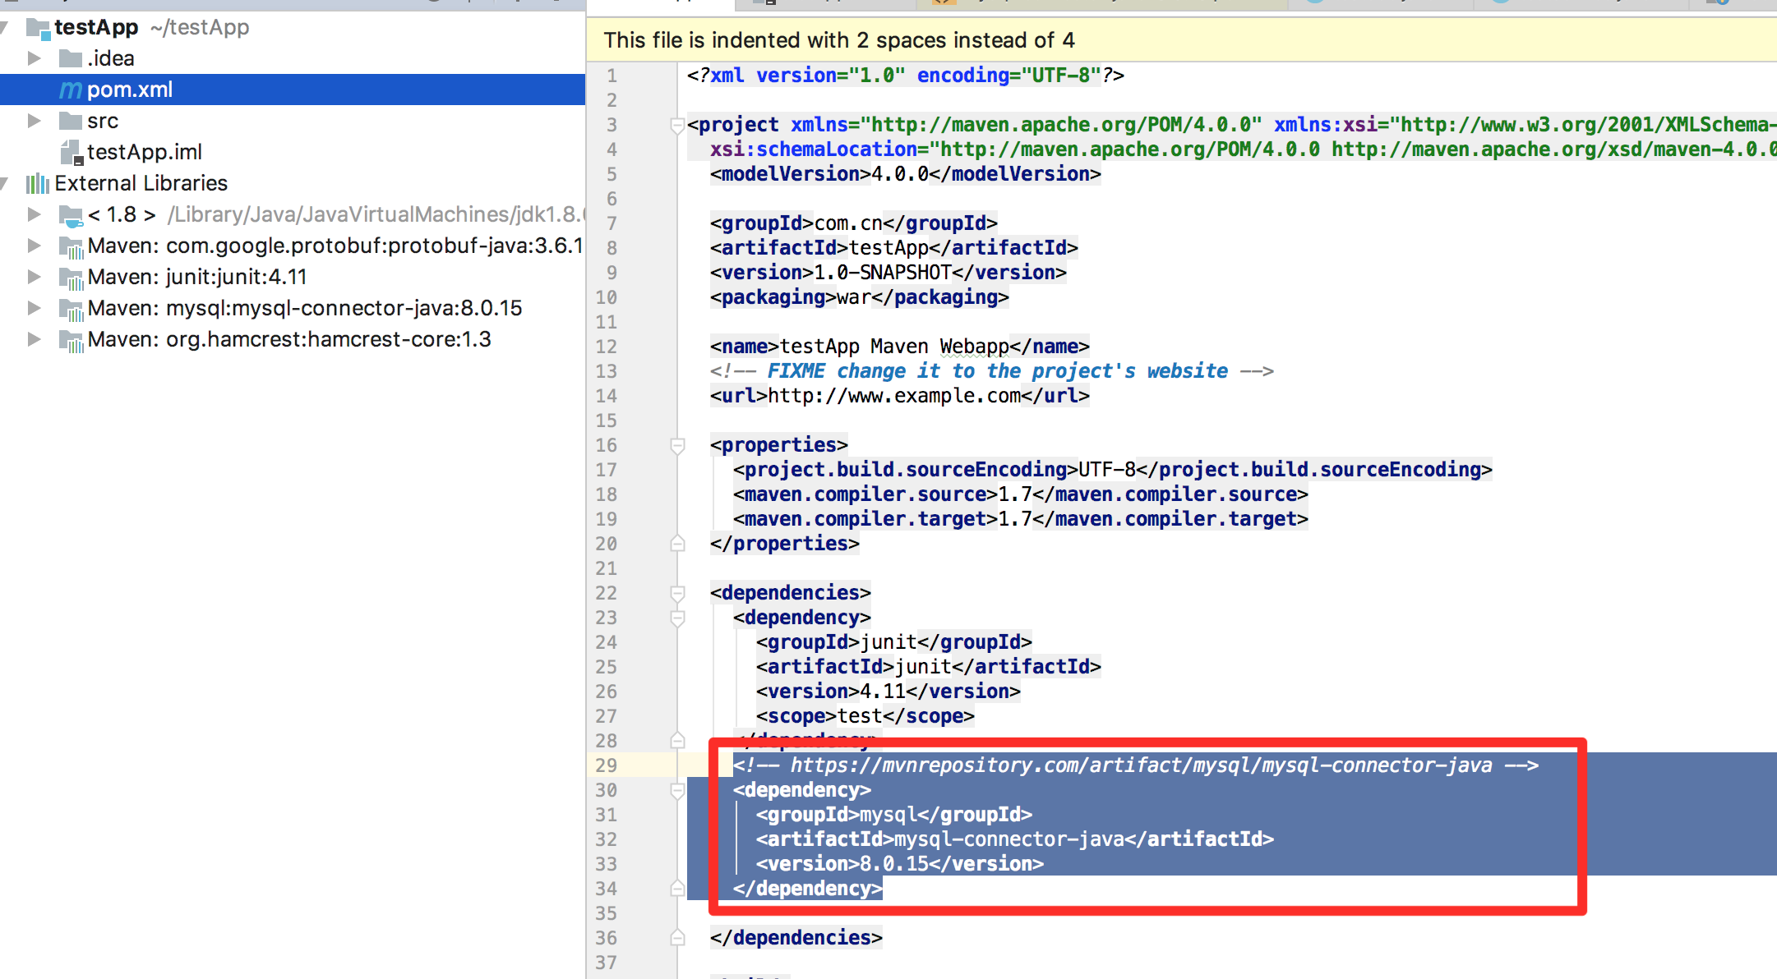This screenshot has height=979, width=1777.
Task: Click the artifactId testApp line
Action: [894, 248]
